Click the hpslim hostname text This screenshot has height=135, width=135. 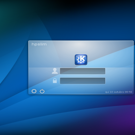(39, 44)
